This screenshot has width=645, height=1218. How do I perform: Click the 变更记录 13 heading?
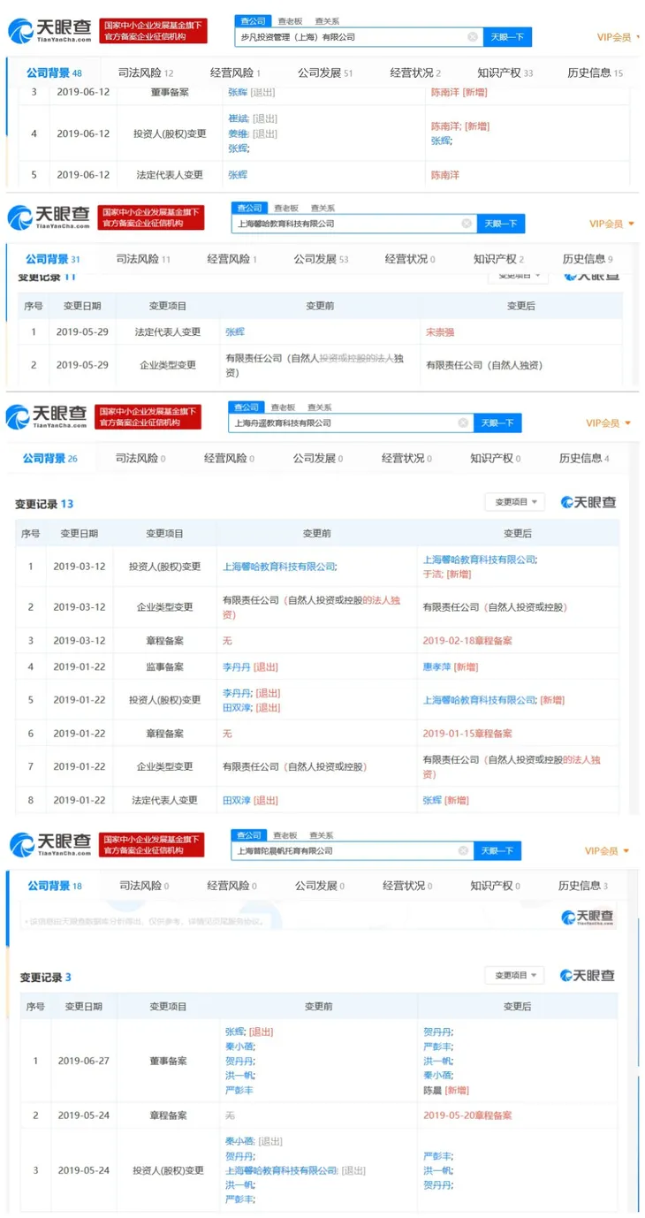pyautogui.click(x=43, y=504)
